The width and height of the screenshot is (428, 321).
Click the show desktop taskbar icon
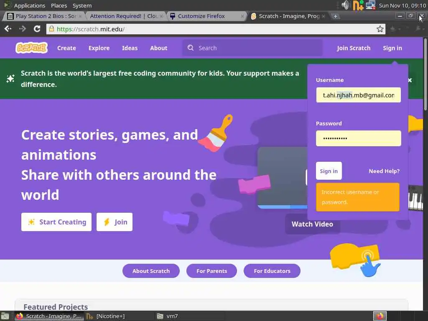pyautogui.click(x=5, y=316)
